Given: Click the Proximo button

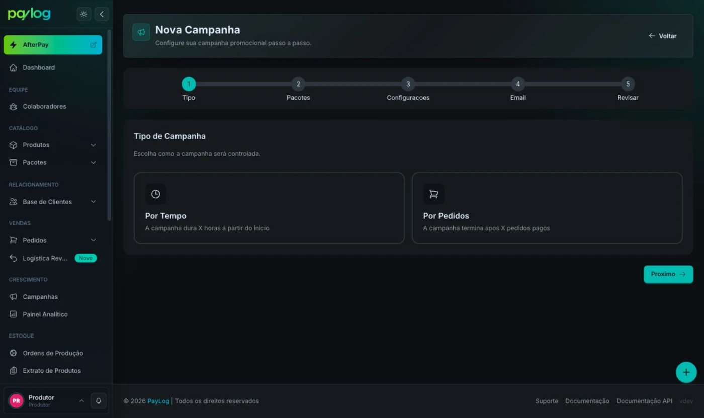Looking at the screenshot, I should (x=668, y=274).
